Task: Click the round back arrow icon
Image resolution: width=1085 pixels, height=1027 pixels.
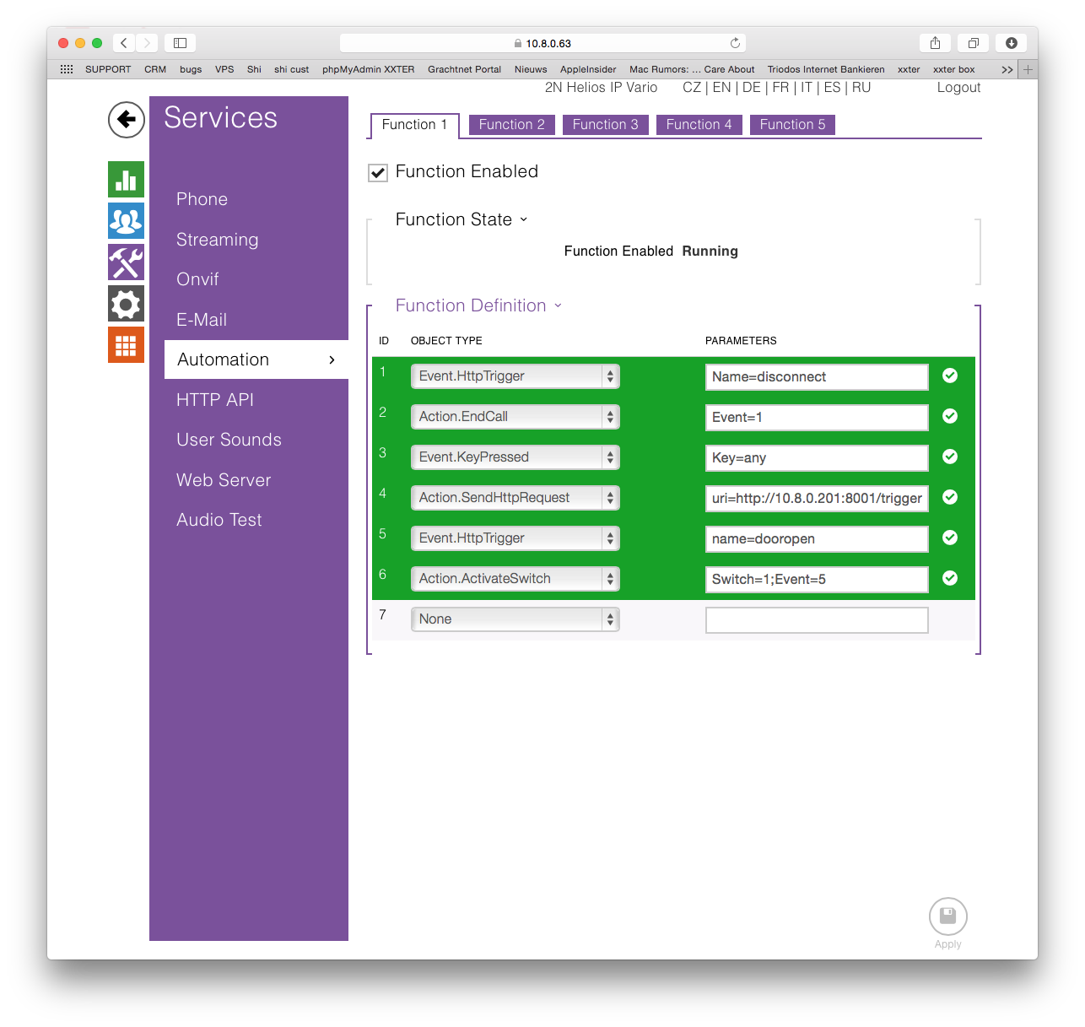Action: [x=126, y=119]
